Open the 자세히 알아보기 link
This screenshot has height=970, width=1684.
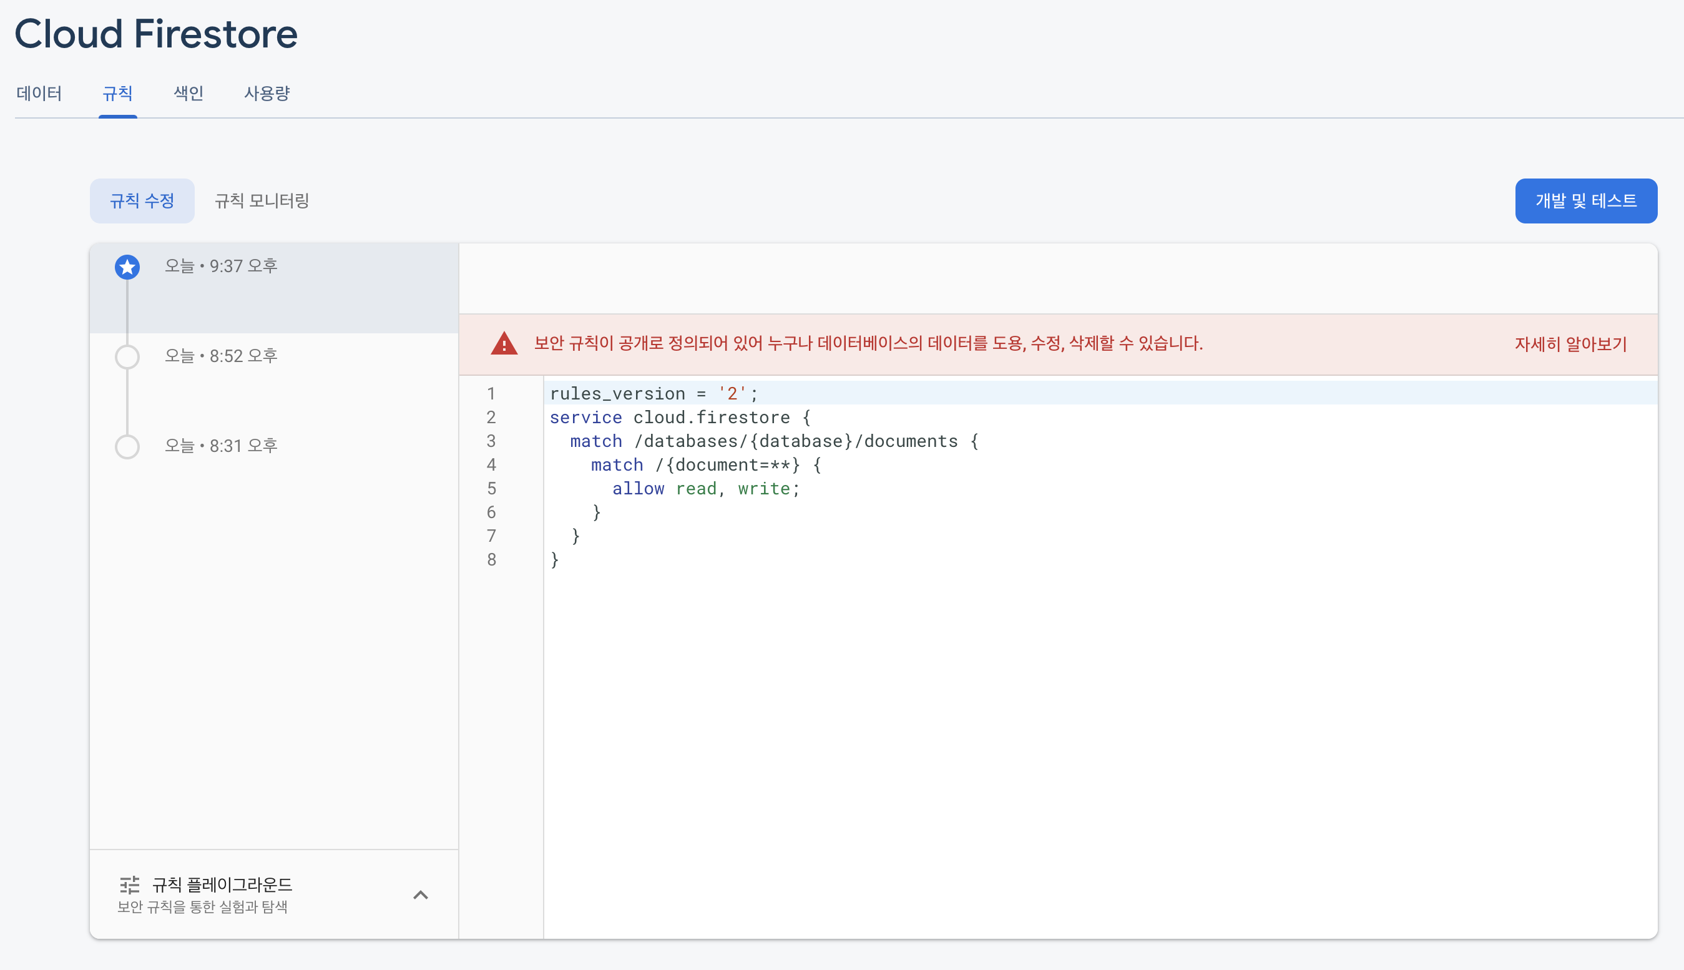tap(1570, 345)
